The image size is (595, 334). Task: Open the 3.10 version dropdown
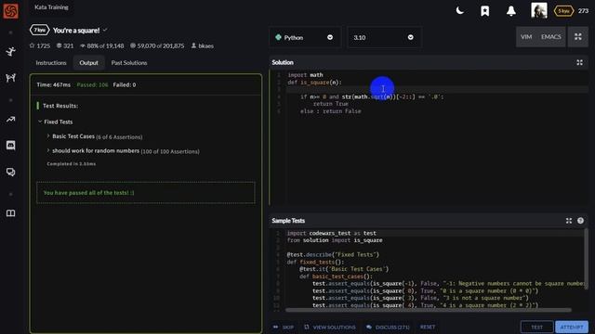(384, 37)
